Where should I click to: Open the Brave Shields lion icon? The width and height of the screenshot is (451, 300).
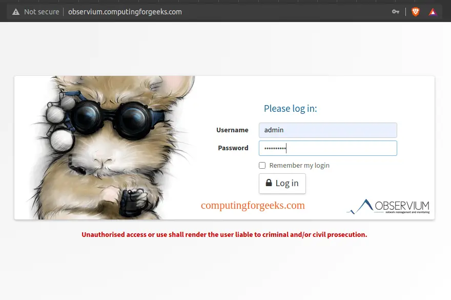point(415,12)
